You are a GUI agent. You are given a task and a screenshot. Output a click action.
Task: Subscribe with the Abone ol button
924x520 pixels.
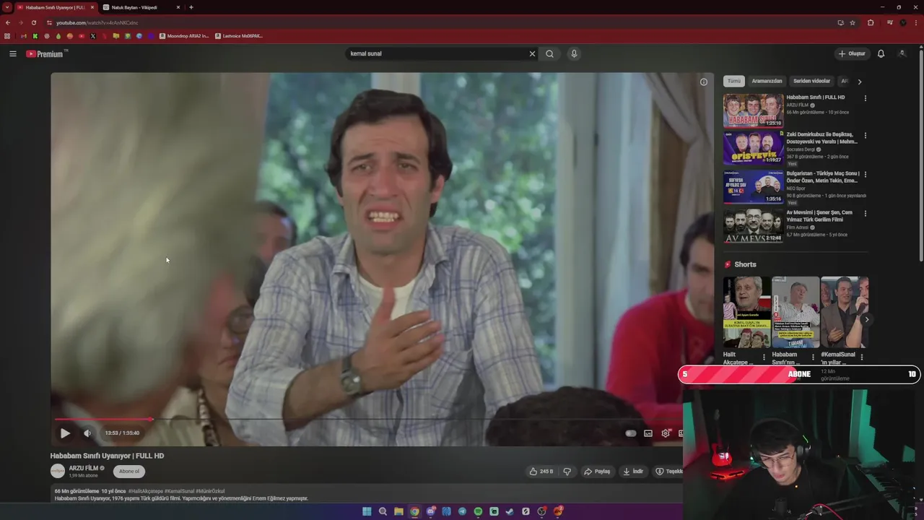pyautogui.click(x=129, y=472)
